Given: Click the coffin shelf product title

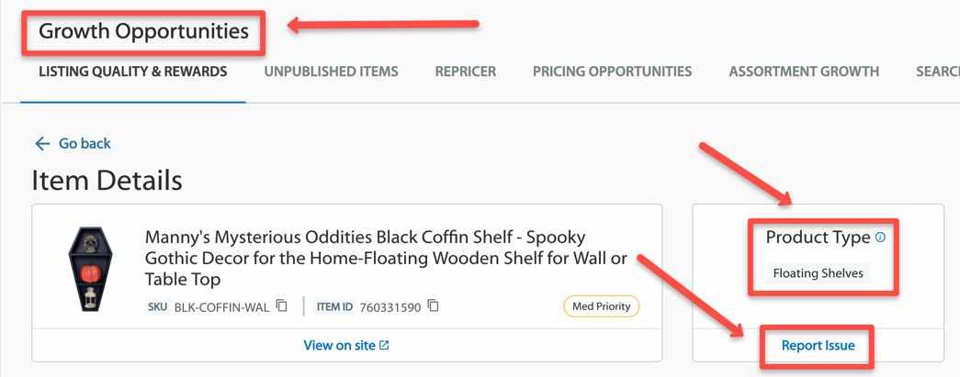Looking at the screenshot, I should coord(386,258).
